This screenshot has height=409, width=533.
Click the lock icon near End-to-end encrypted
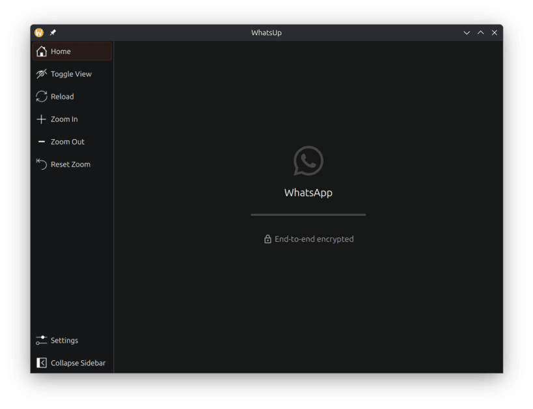tap(268, 239)
